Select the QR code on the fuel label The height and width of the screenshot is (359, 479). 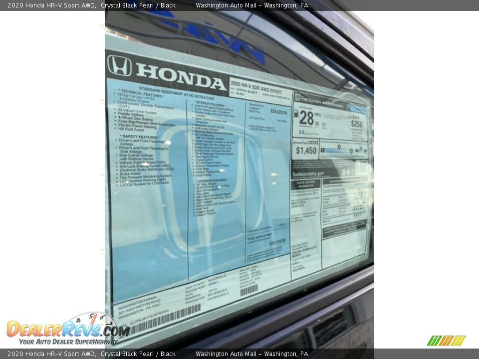coord(361,168)
